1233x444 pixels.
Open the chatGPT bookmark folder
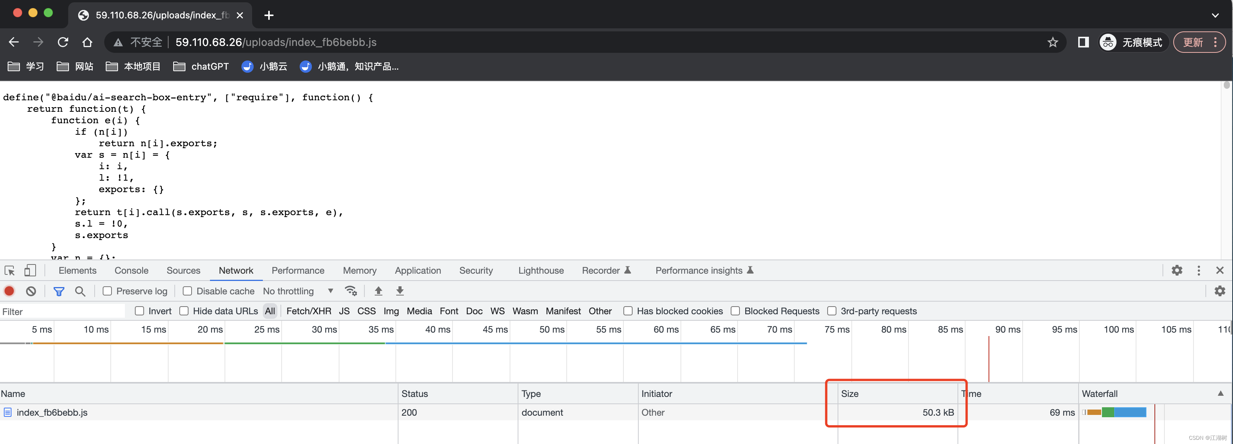coord(201,67)
